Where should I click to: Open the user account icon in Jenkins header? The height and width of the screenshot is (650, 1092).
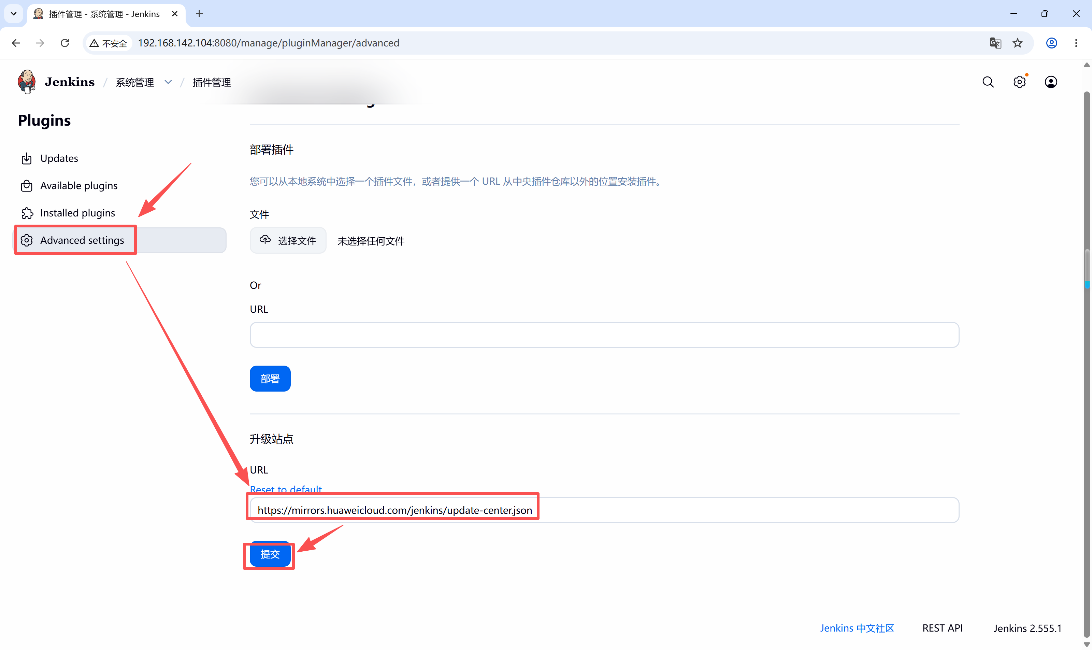1051,82
